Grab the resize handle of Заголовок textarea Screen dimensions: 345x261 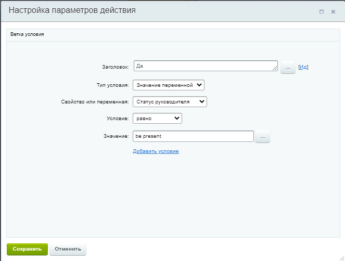pyautogui.click(x=275, y=69)
